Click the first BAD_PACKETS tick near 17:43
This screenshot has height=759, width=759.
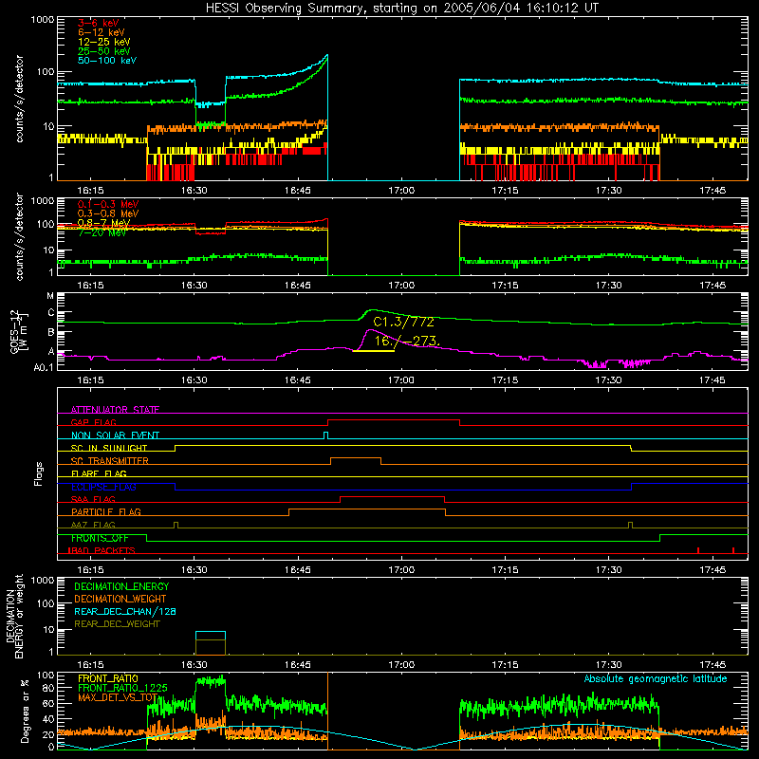click(698, 550)
